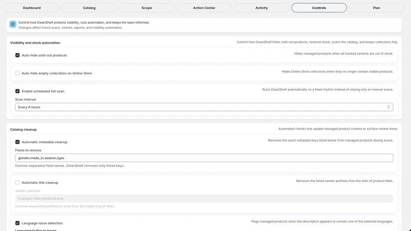Click the Vendor prefixes label
The height and width of the screenshot is (231, 411).
coord(28,191)
